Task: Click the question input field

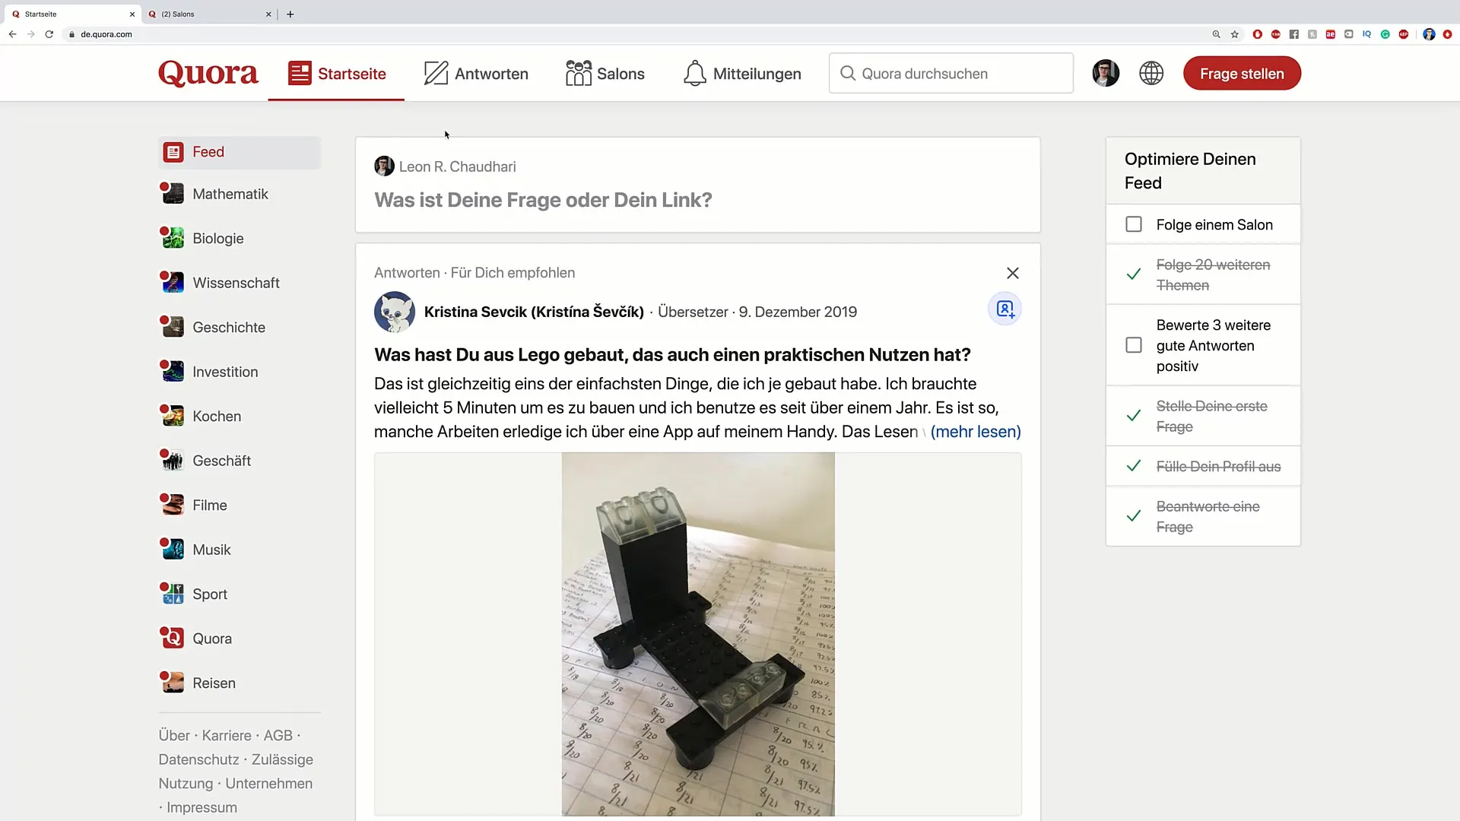Action: coord(699,199)
